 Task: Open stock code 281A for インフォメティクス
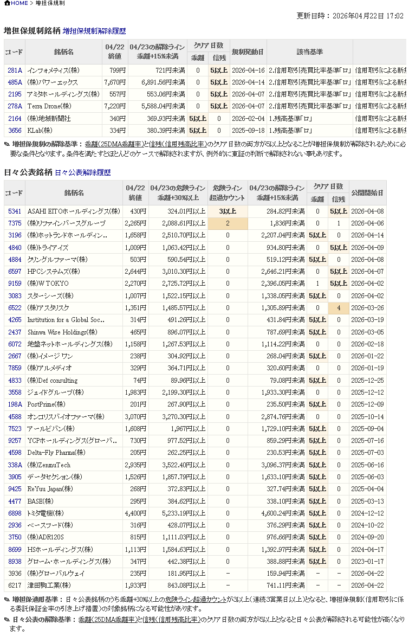pyautogui.click(x=15, y=70)
